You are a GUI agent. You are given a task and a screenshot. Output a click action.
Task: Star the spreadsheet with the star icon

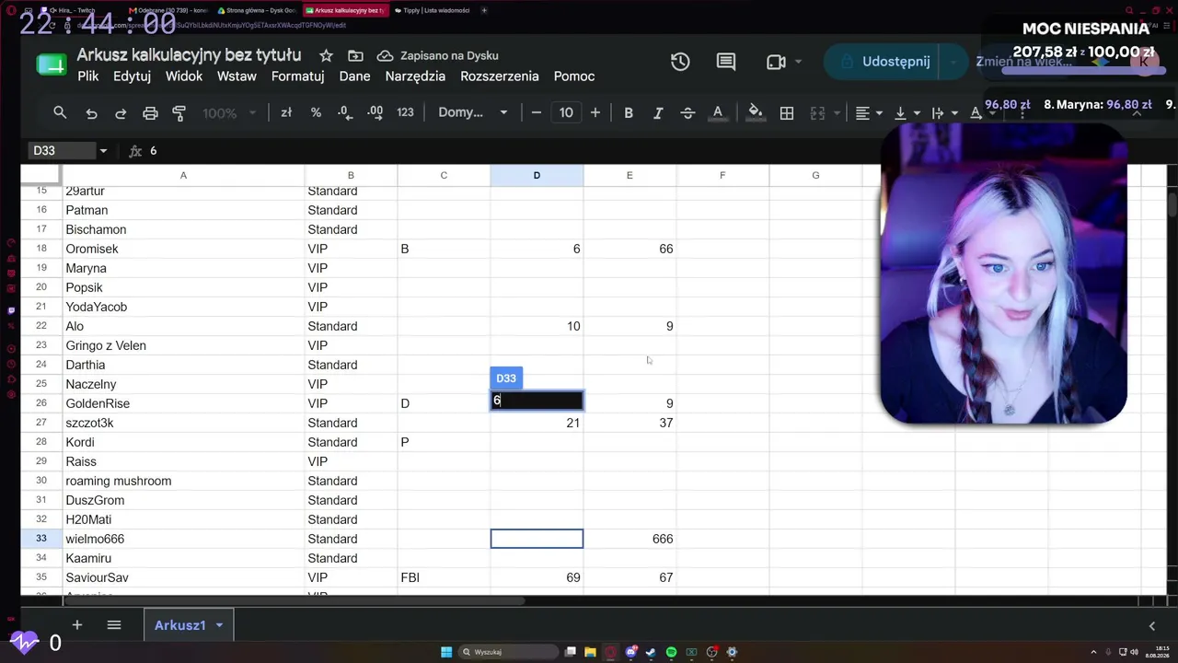click(326, 55)
